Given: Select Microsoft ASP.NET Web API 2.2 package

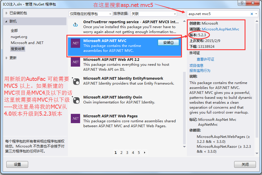Looking at the screenshot, I should [125, 64].
